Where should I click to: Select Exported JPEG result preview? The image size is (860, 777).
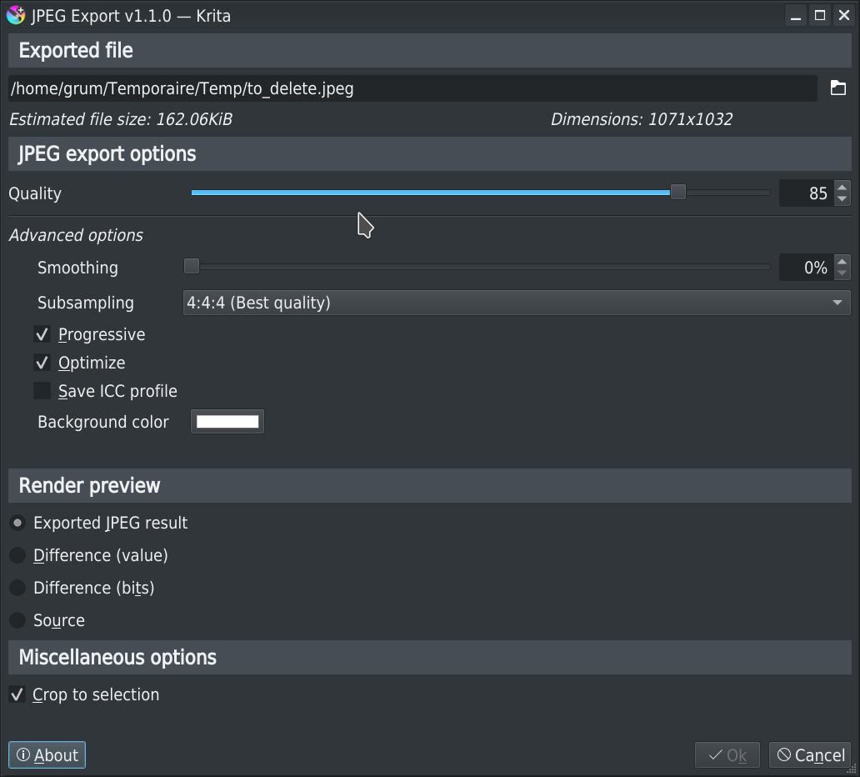[x=17, y=523]
